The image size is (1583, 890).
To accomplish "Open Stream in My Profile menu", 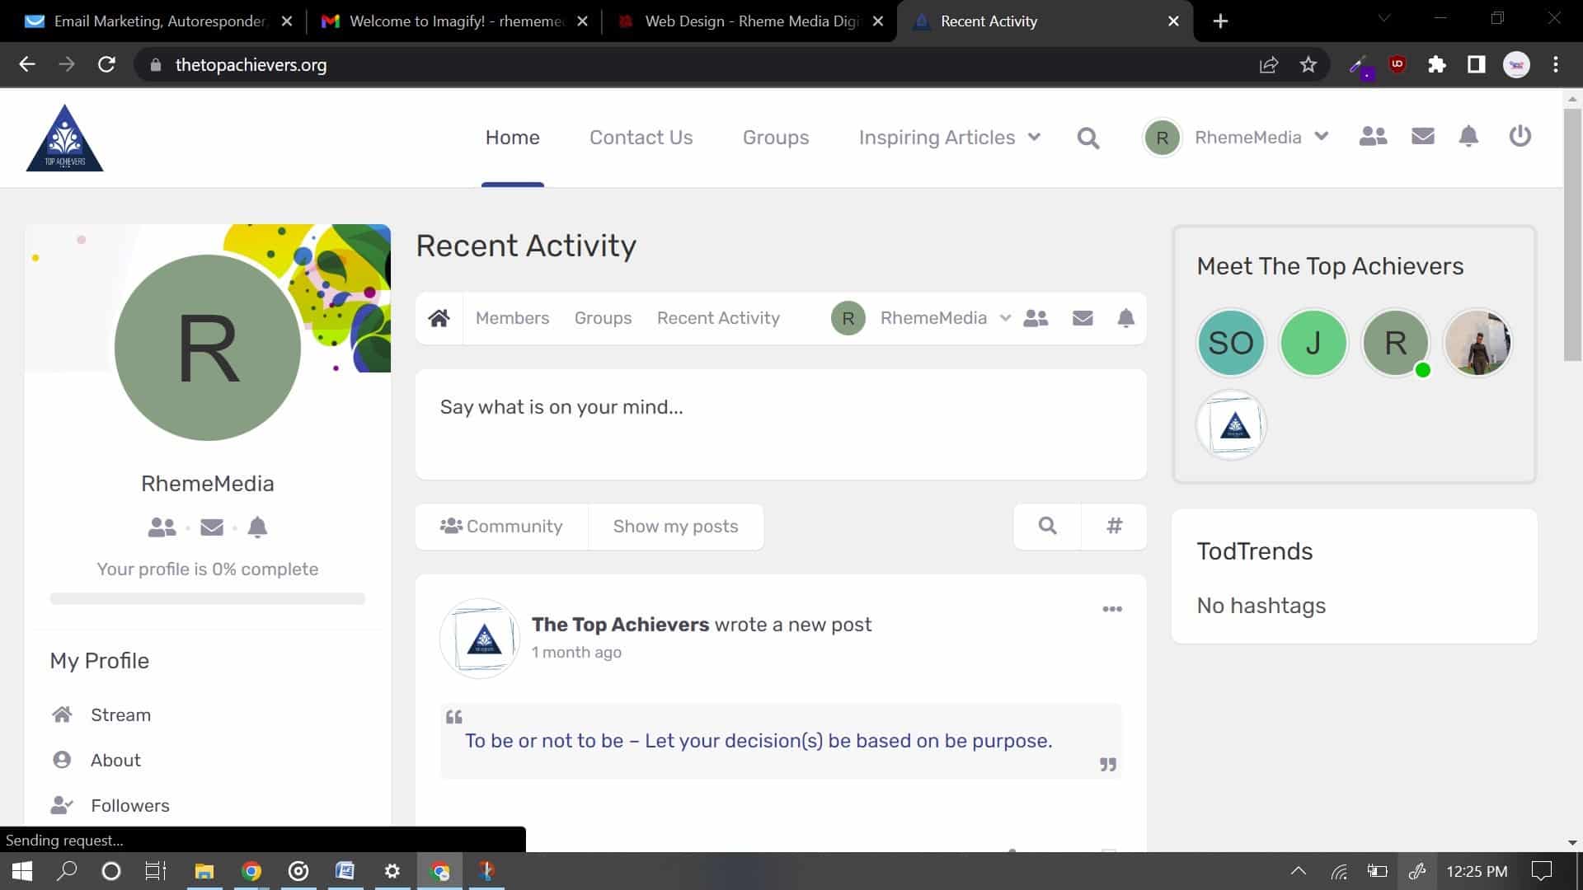I will point(120,715).
